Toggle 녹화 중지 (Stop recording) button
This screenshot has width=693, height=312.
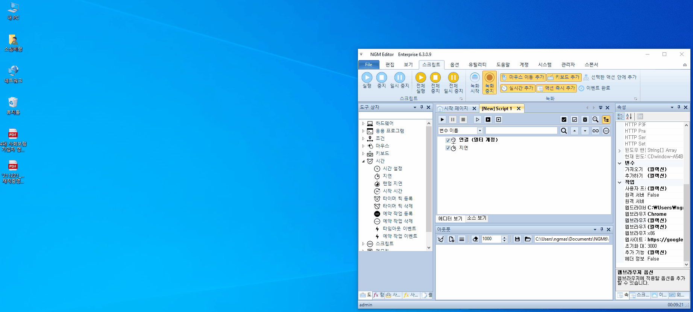tap(489, 83)
